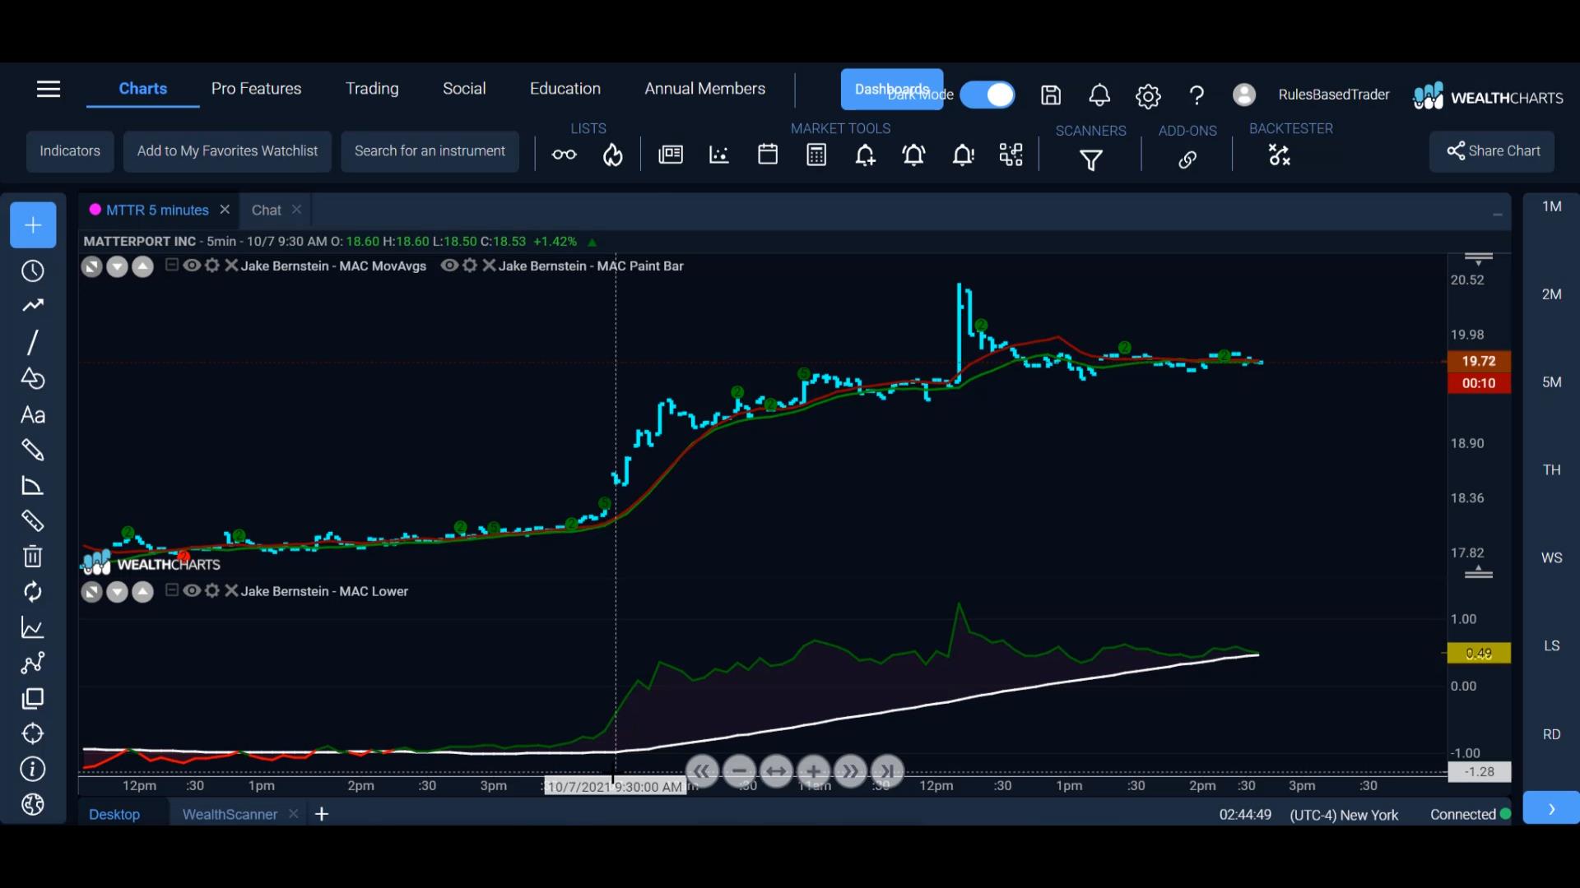1580x888 pixels.
Task: Open the hamburger main menu
Action: [x=49, y=89]
